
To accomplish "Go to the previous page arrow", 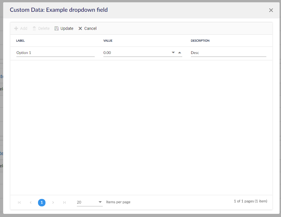I will coord(31,202).
